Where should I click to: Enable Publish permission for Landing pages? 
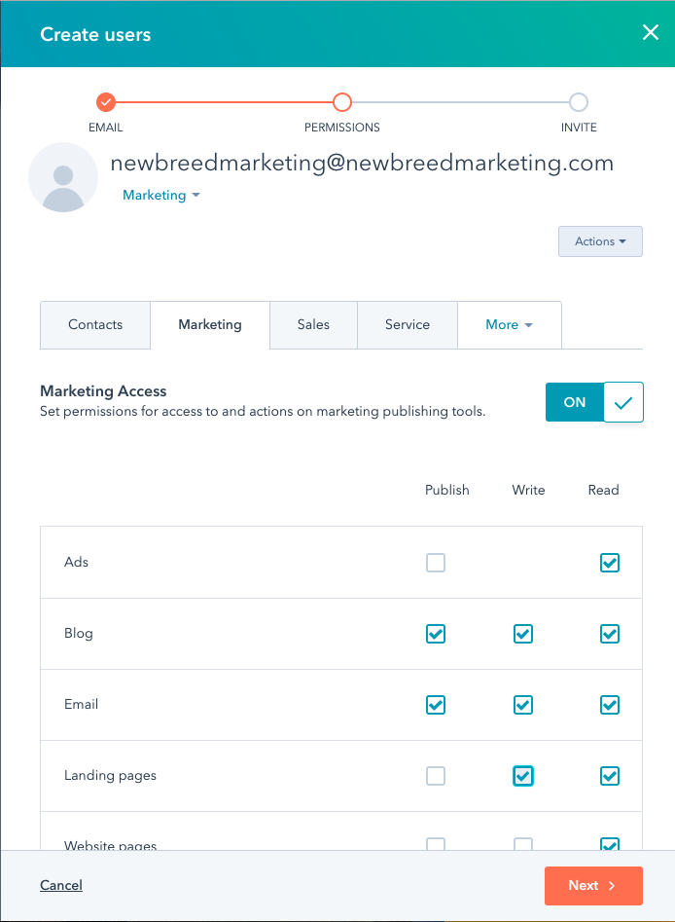[436, 776]
